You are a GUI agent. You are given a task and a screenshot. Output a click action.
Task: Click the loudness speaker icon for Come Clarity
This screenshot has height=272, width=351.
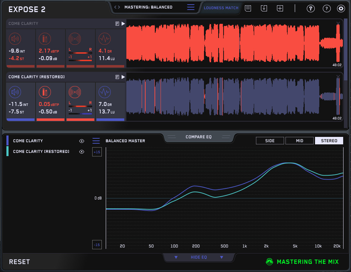pos(15,38)
